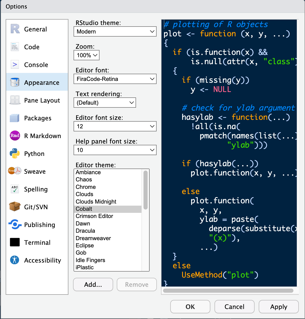Select the Chrome editor theme

point(108,187)
